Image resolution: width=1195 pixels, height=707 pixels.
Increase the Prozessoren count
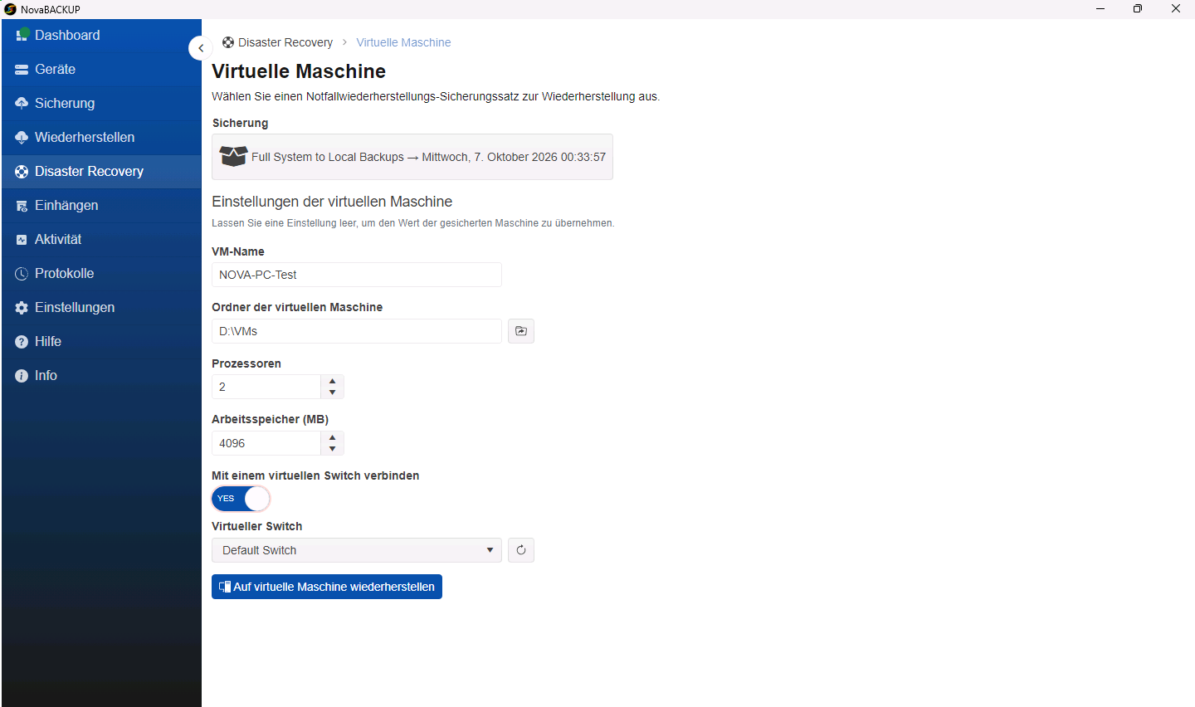pyautogui.click(x=333, y=381)
